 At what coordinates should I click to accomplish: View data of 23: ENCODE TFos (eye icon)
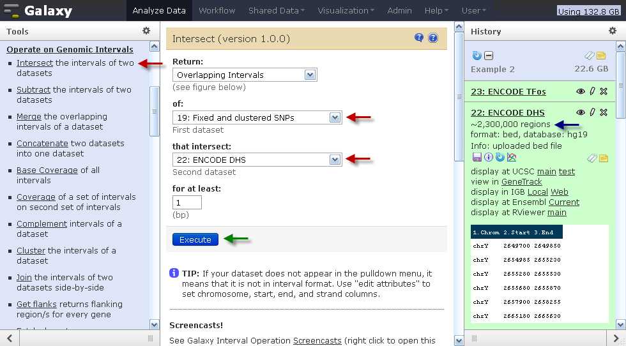(x=581, y=91)
